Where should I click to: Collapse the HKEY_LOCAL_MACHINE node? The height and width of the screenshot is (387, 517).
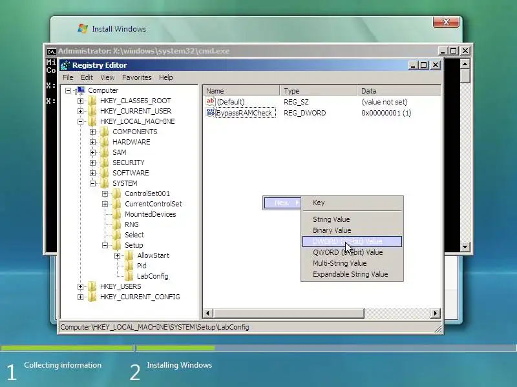(80, 121)
